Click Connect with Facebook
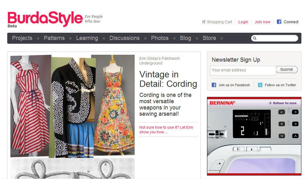308x179 pixels. pos(291,22)
